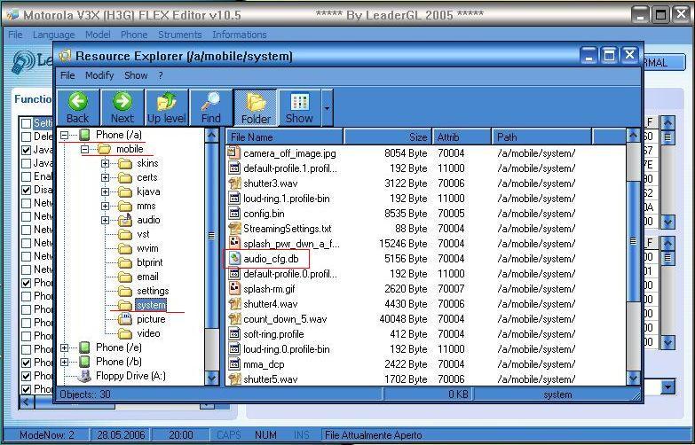
Task: Select the count_down_5.wav file icon
Action: click(234, 319)
